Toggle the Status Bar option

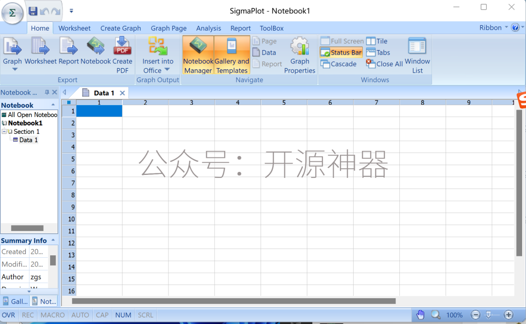click(x=341, y=53)
